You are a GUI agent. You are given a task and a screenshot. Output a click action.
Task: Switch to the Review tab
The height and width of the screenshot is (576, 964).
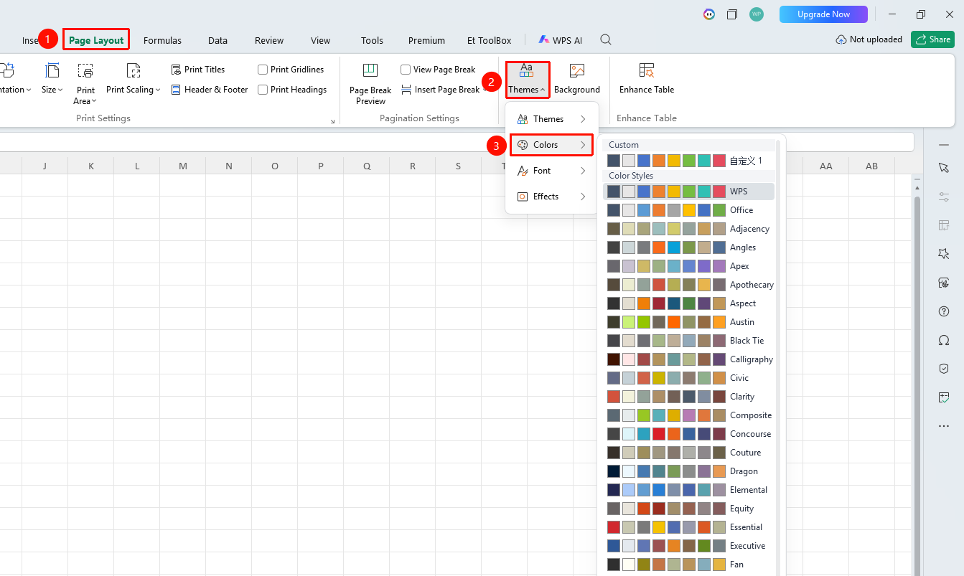pos(269,40)
